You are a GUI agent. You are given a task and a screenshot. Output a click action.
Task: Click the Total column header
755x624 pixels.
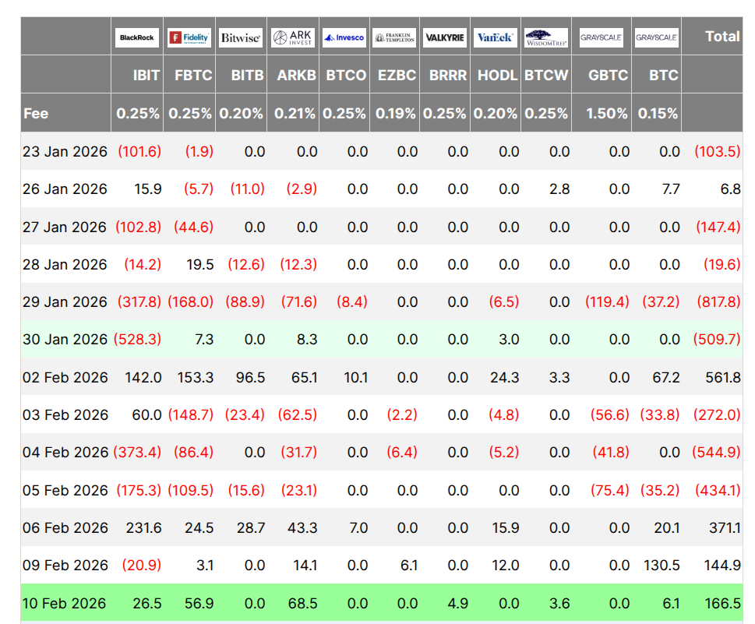click(721, 37)
